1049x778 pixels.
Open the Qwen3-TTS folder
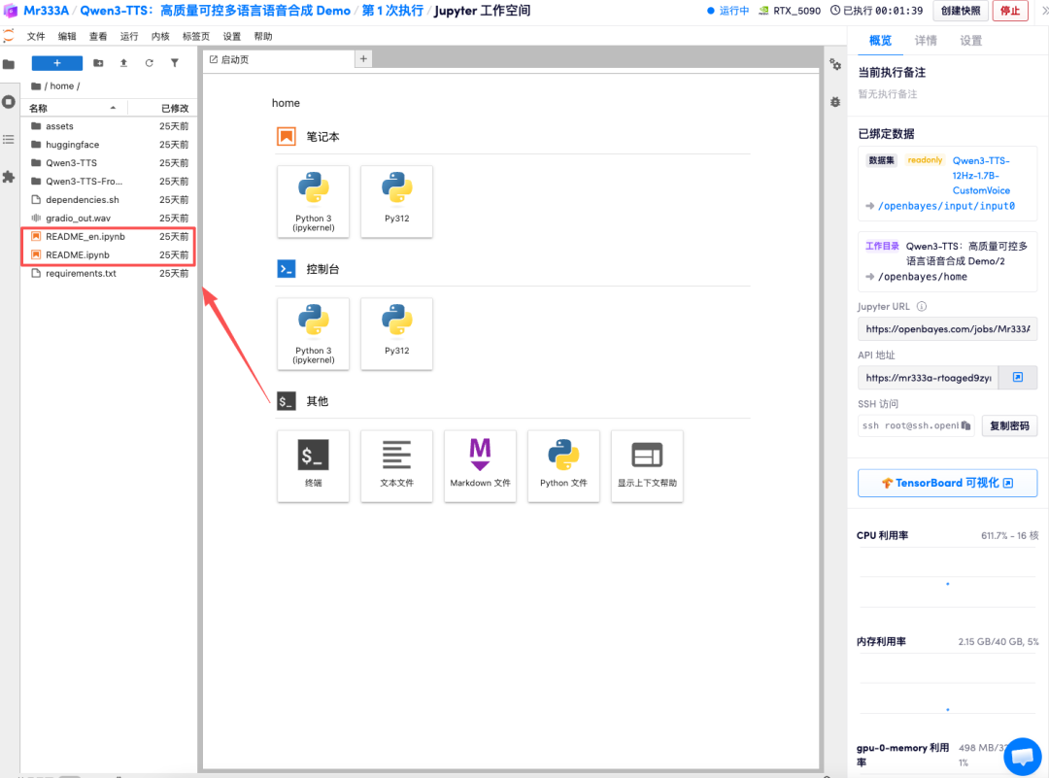pyautogui.click(x=109, y=162)
